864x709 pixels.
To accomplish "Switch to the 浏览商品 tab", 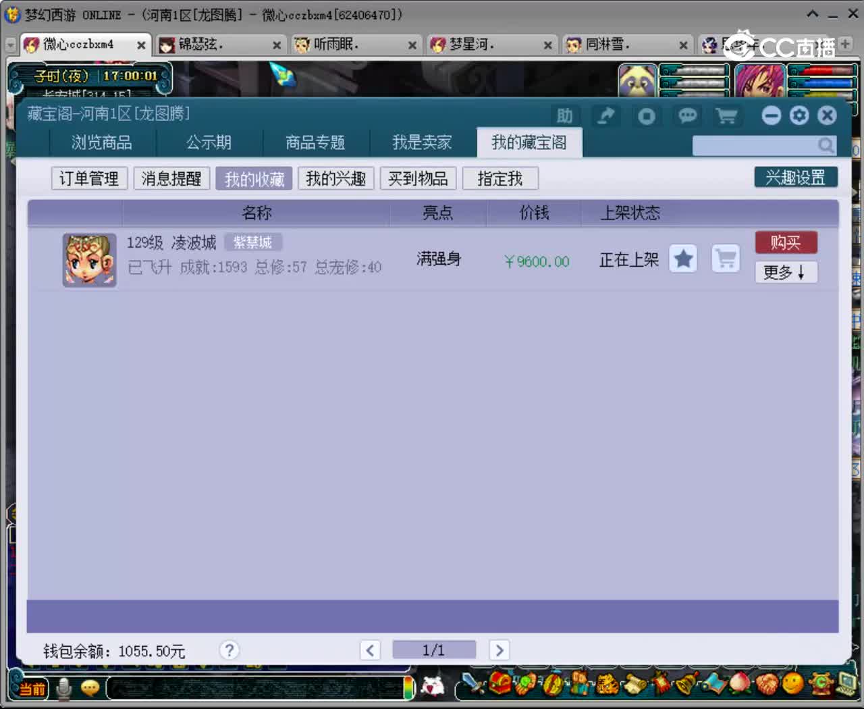I will 102,142.
